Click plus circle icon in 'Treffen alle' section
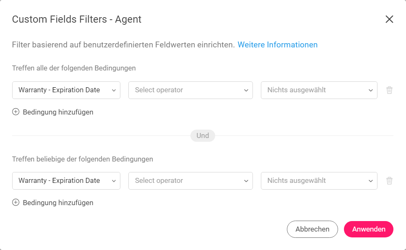The image size is (406, 250). 16,112
